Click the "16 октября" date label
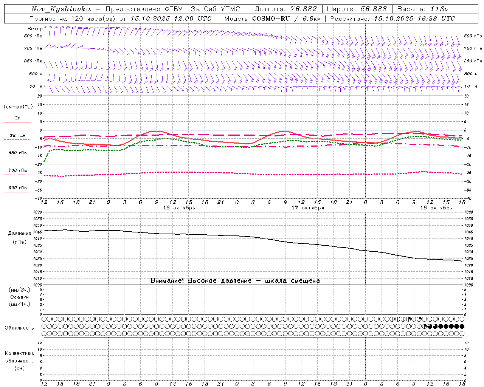This screenshot has width=484, height=387. pyautogui.click(x=179, y=208)
